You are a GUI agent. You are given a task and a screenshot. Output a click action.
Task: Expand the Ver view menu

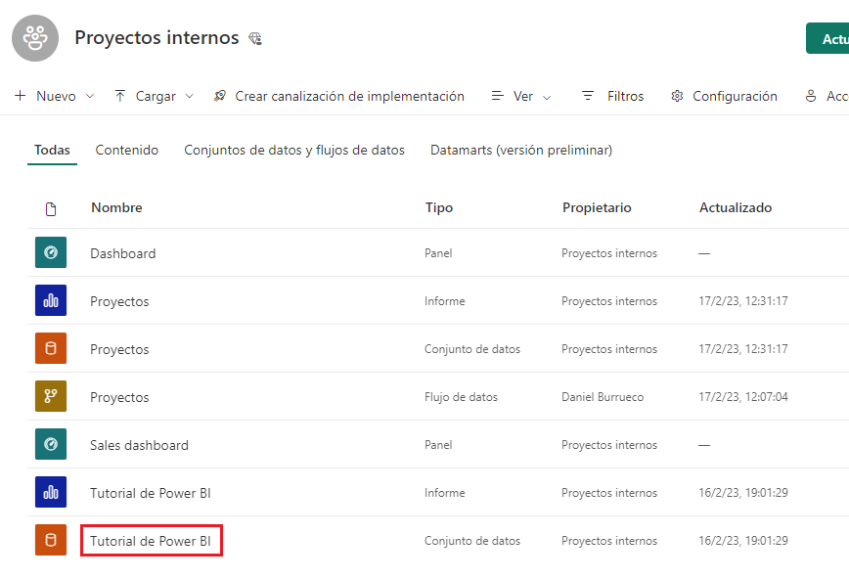point(521,96)
